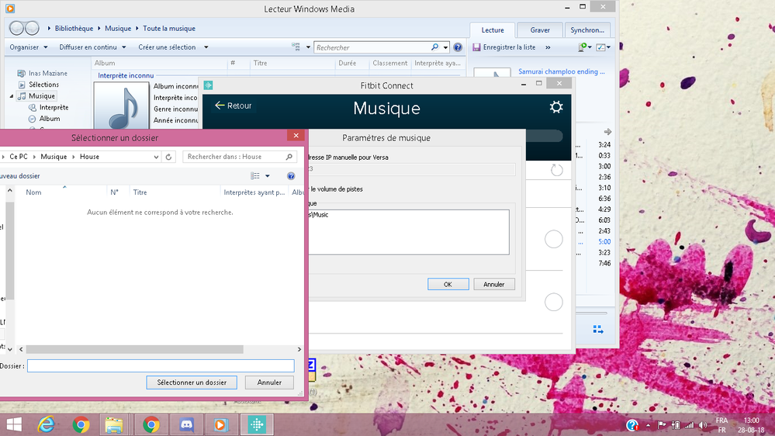The image size is (775, 436).
Task: Focus the Rechercher dans : House field
Action: click(x=240, y=157)
